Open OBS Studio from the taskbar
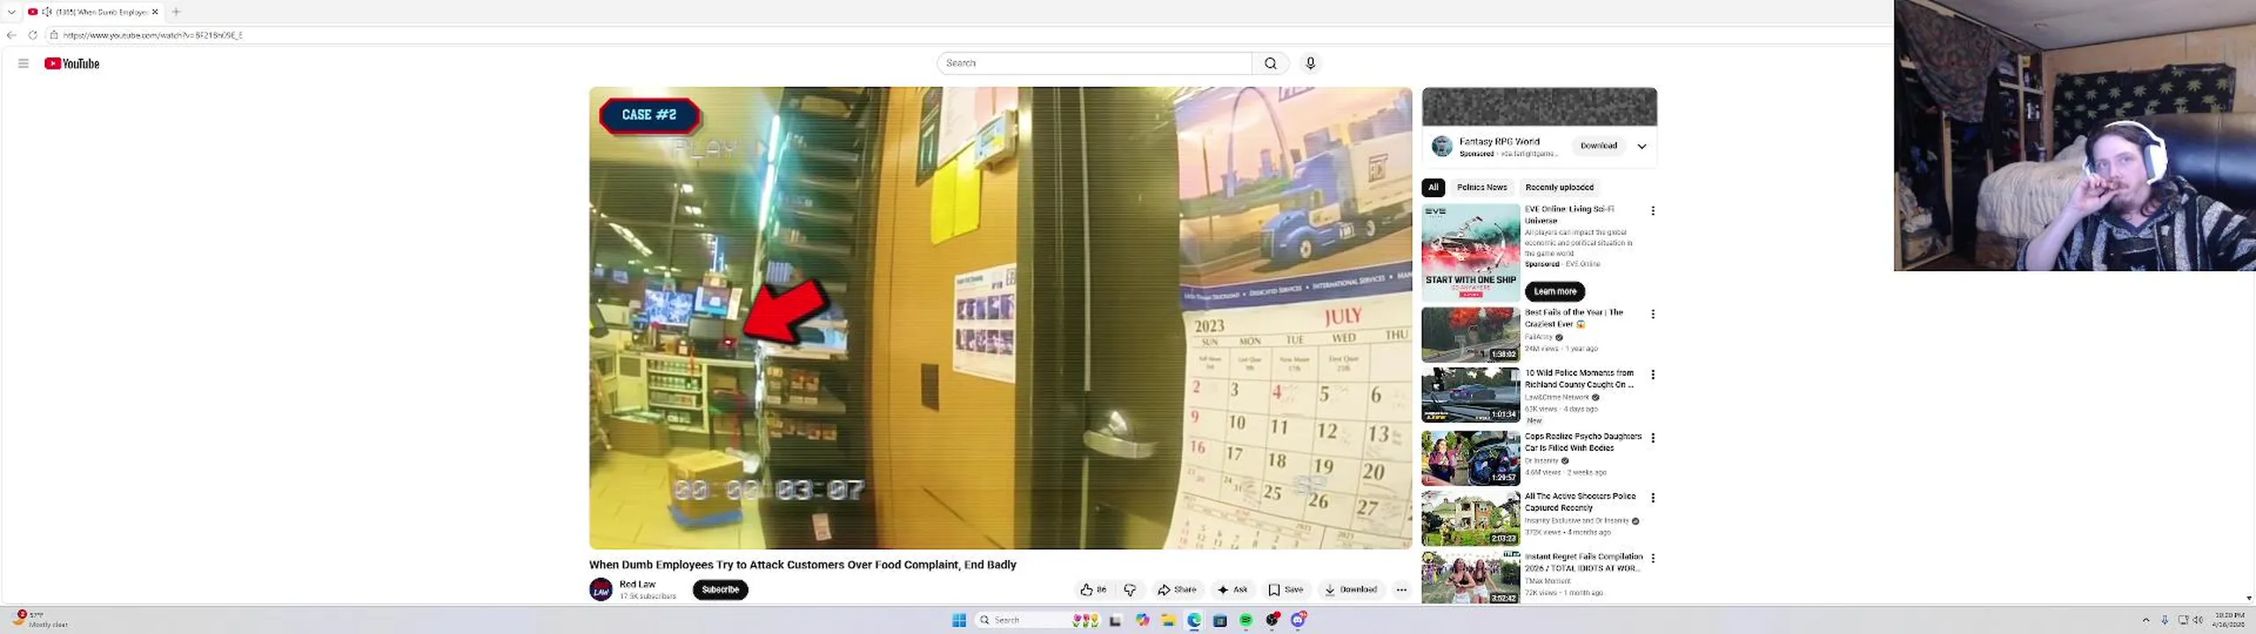The height and width of the screenshot is (634, 2256). 1272,621
